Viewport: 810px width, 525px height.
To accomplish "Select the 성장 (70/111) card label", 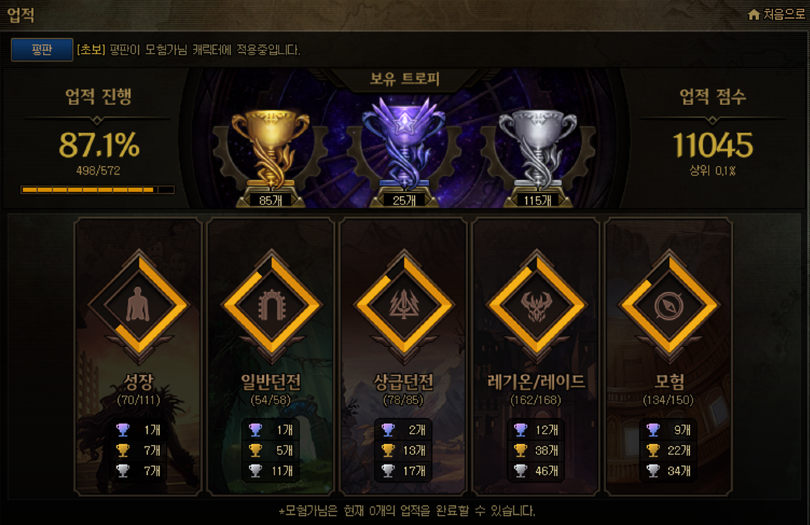I will pyautogui.click(x=138, y=389).
